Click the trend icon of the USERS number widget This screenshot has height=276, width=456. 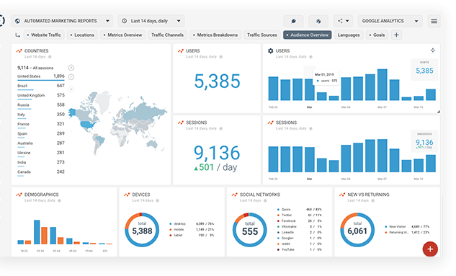(181, 51)
